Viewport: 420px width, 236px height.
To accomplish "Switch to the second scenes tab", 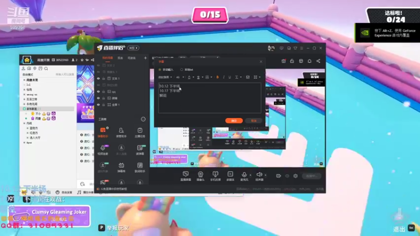I will pos(120,58).
